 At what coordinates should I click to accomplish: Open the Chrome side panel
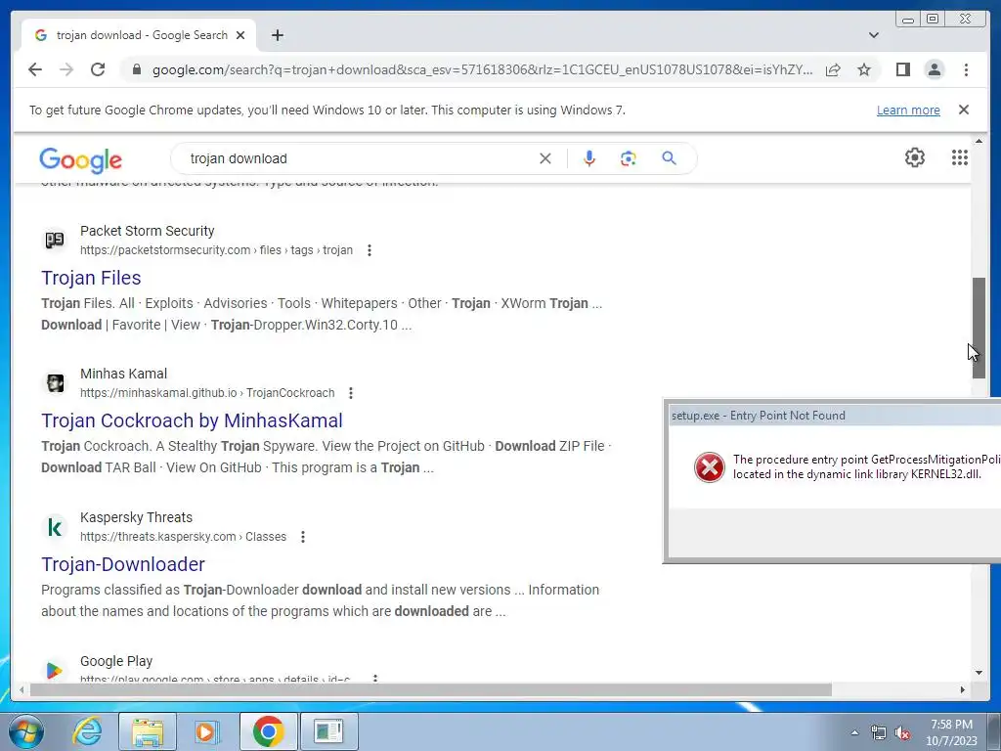coord(902,69)
